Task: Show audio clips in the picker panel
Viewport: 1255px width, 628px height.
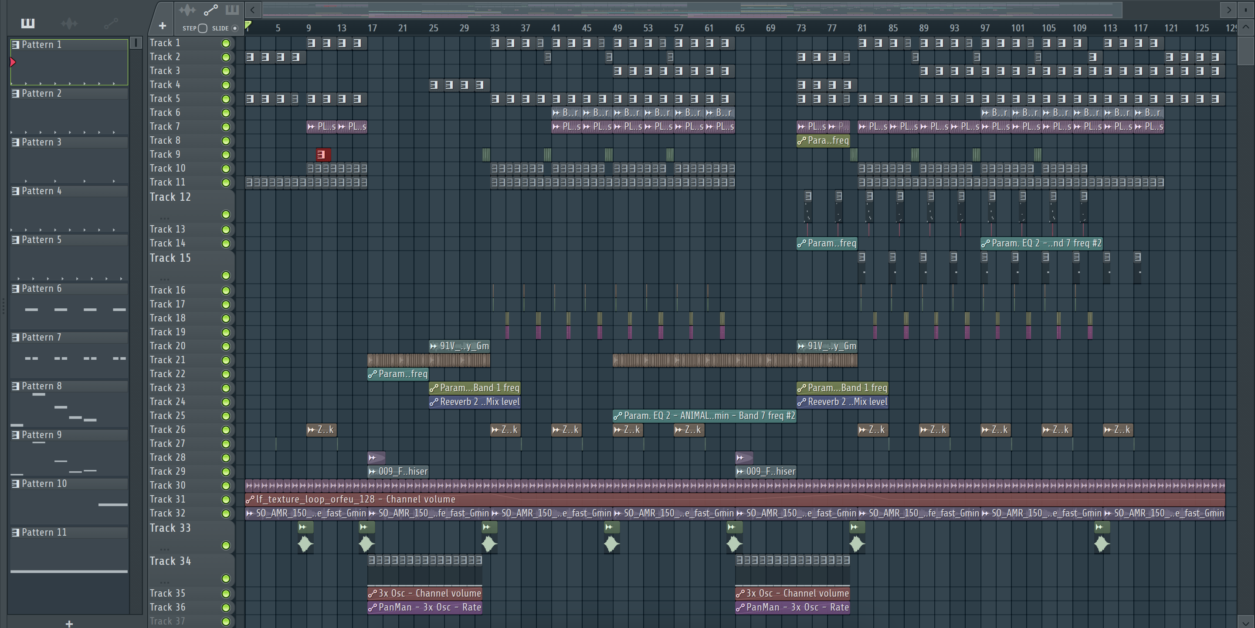Action: coord(69,23)
